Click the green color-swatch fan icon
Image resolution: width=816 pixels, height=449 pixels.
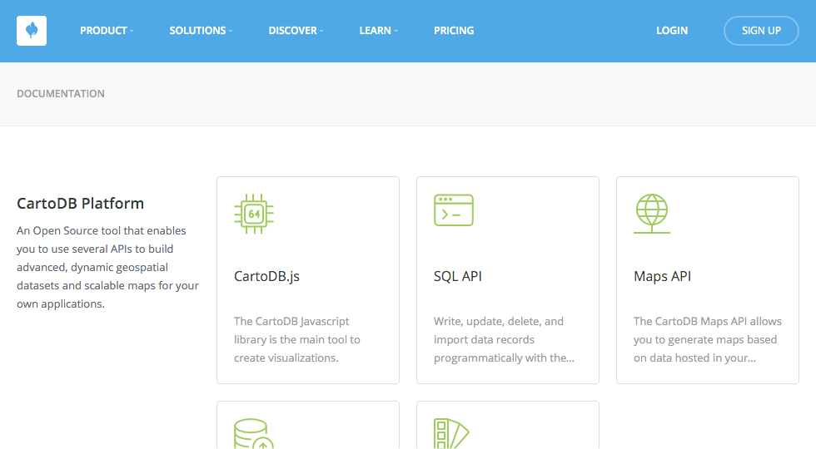[451, 433]
